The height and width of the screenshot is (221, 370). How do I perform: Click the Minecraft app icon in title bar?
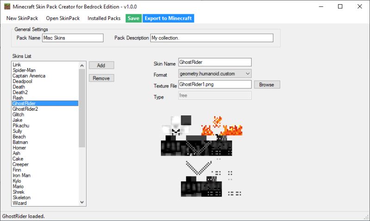7,6
